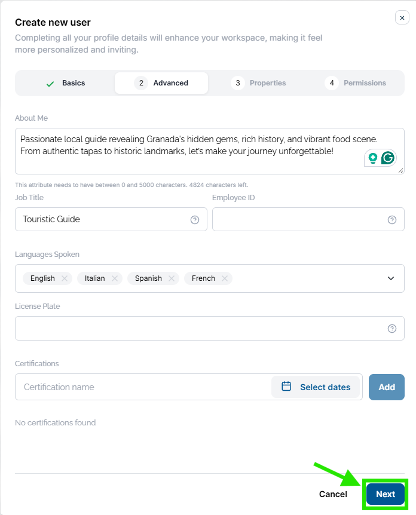This screenshot has width=416, height=515.
Task: Open the Select dates calendar picker
Action: coord(316,387)
